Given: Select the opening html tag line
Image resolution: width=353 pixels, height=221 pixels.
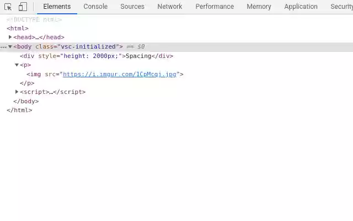Looking at the screenshot, I should (x=18, y=28).
